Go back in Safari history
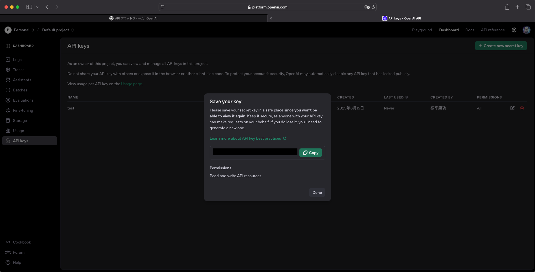The image size is (535, 272). (47, 7)
